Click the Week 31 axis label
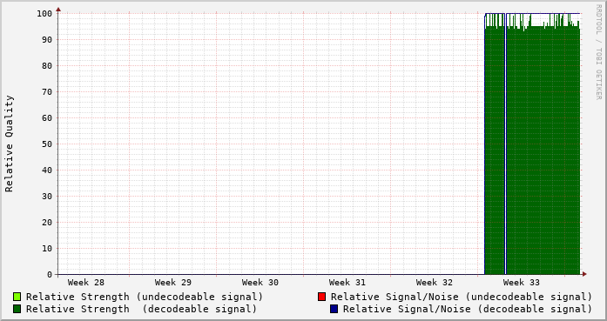The height and width of the screenshot is (321, 607). (x=347, y=283)
